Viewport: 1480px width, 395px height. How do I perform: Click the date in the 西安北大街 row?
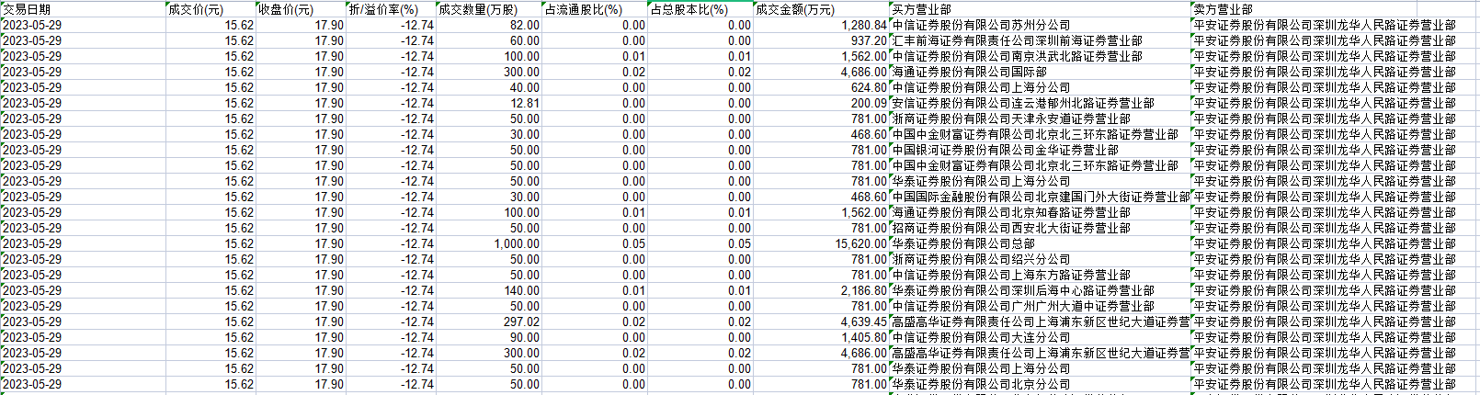pos(83,229)
